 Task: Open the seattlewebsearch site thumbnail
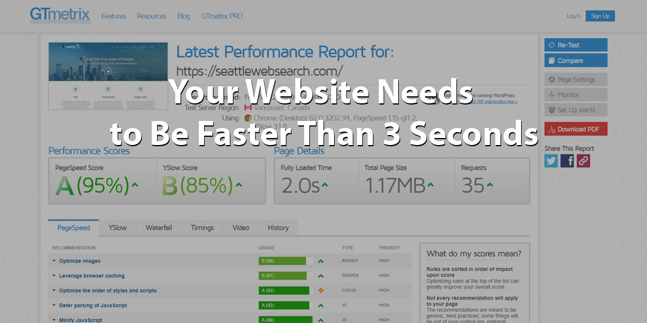pos(108,76)
